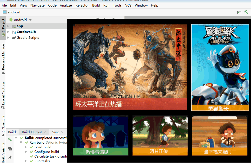Open the Code menu

[x=52, y=5]
